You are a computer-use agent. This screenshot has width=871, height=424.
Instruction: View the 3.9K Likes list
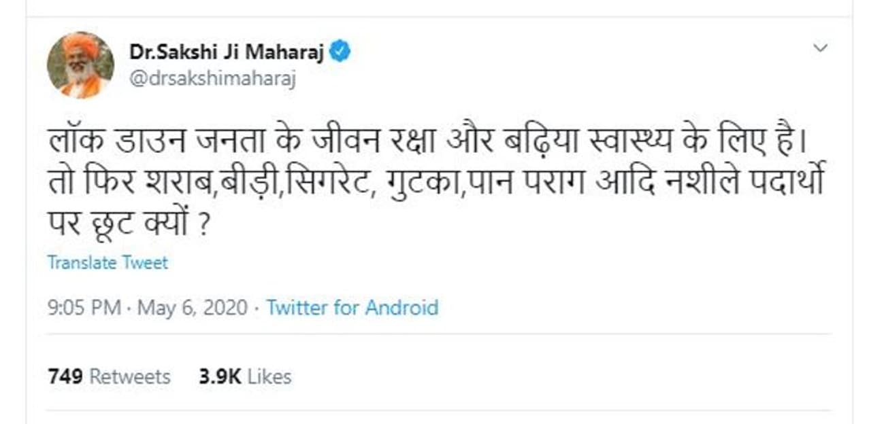point(245,376)
